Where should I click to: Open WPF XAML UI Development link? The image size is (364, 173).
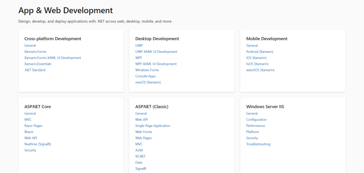click(x=156, y=64)
